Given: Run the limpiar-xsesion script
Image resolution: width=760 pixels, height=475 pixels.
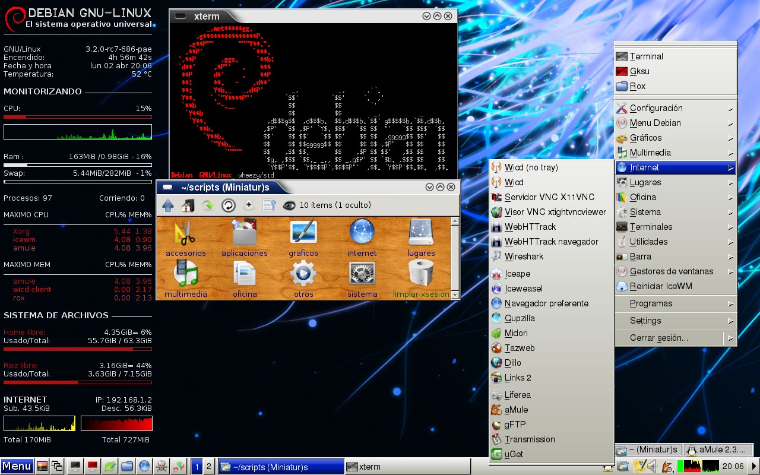Looking at the screenshot, I should coord(421,279).
